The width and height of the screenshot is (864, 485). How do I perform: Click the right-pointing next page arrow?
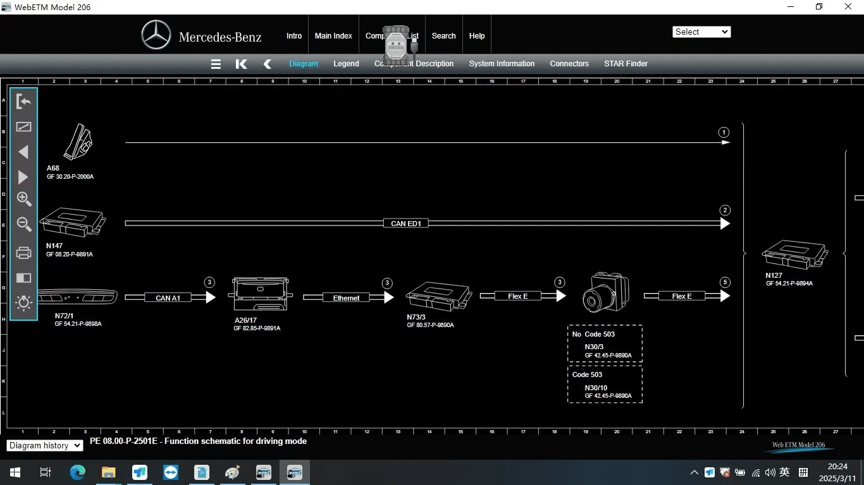pyautogui.click(x=23, y=177)
